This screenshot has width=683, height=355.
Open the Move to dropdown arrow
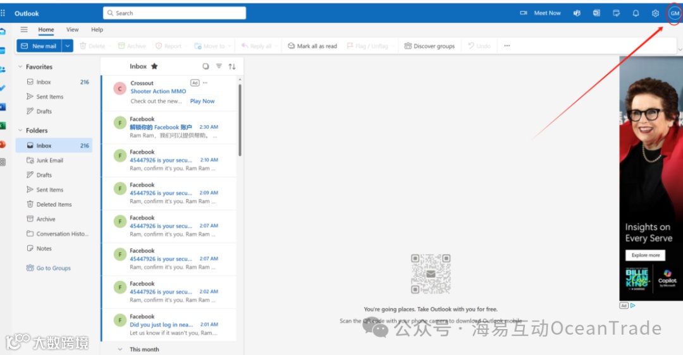[x=230, y=46]
